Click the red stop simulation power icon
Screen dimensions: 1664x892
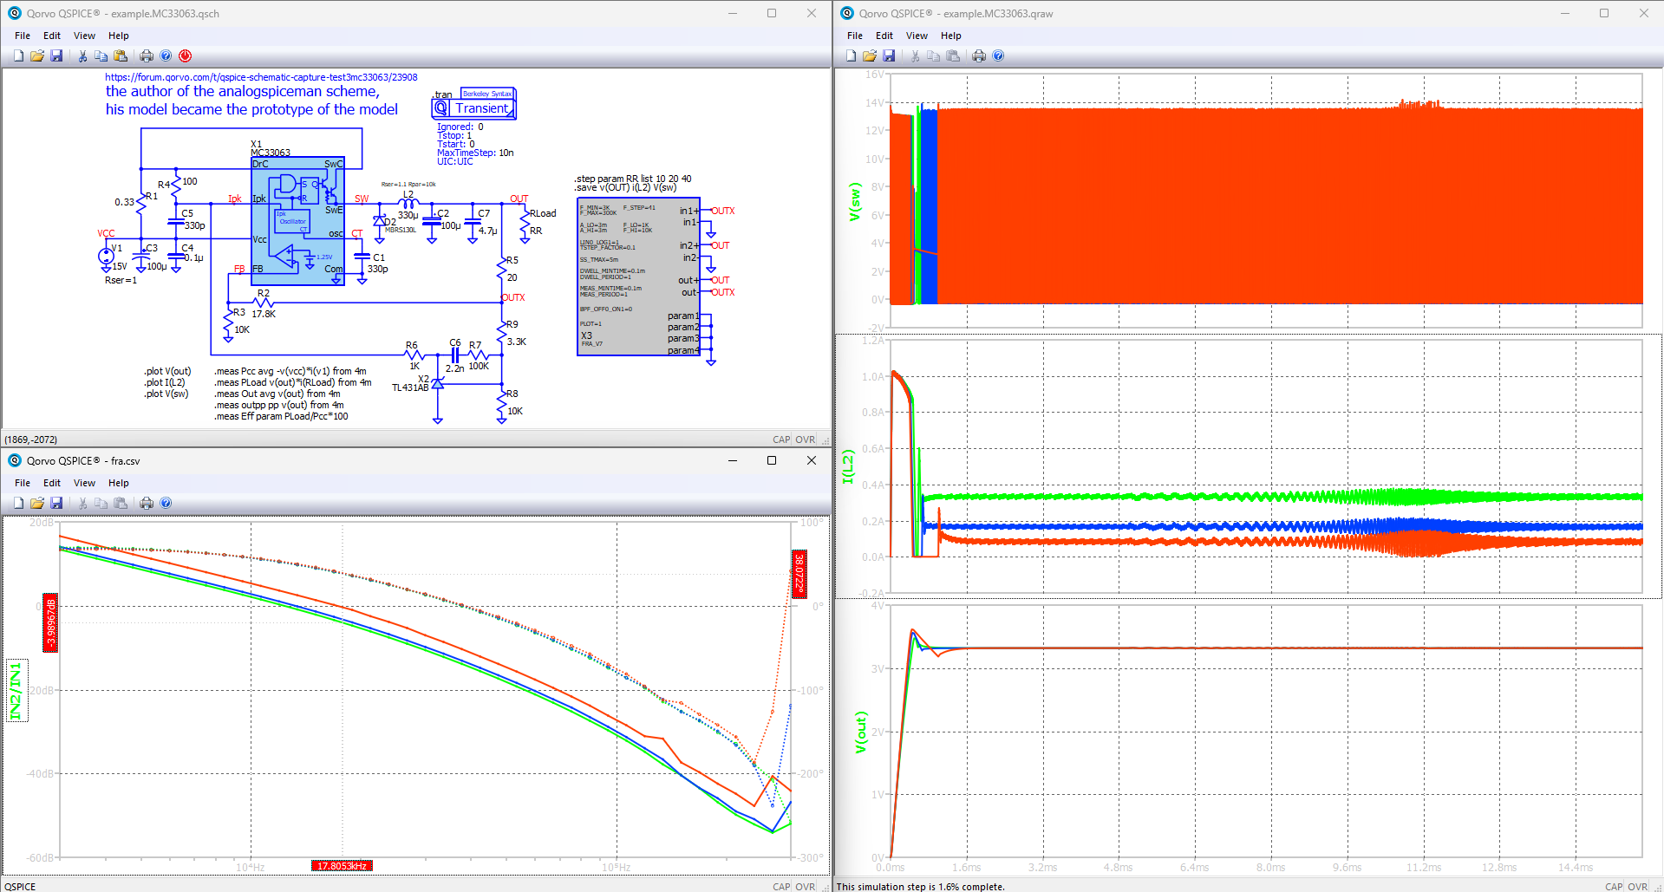point(185,56)
